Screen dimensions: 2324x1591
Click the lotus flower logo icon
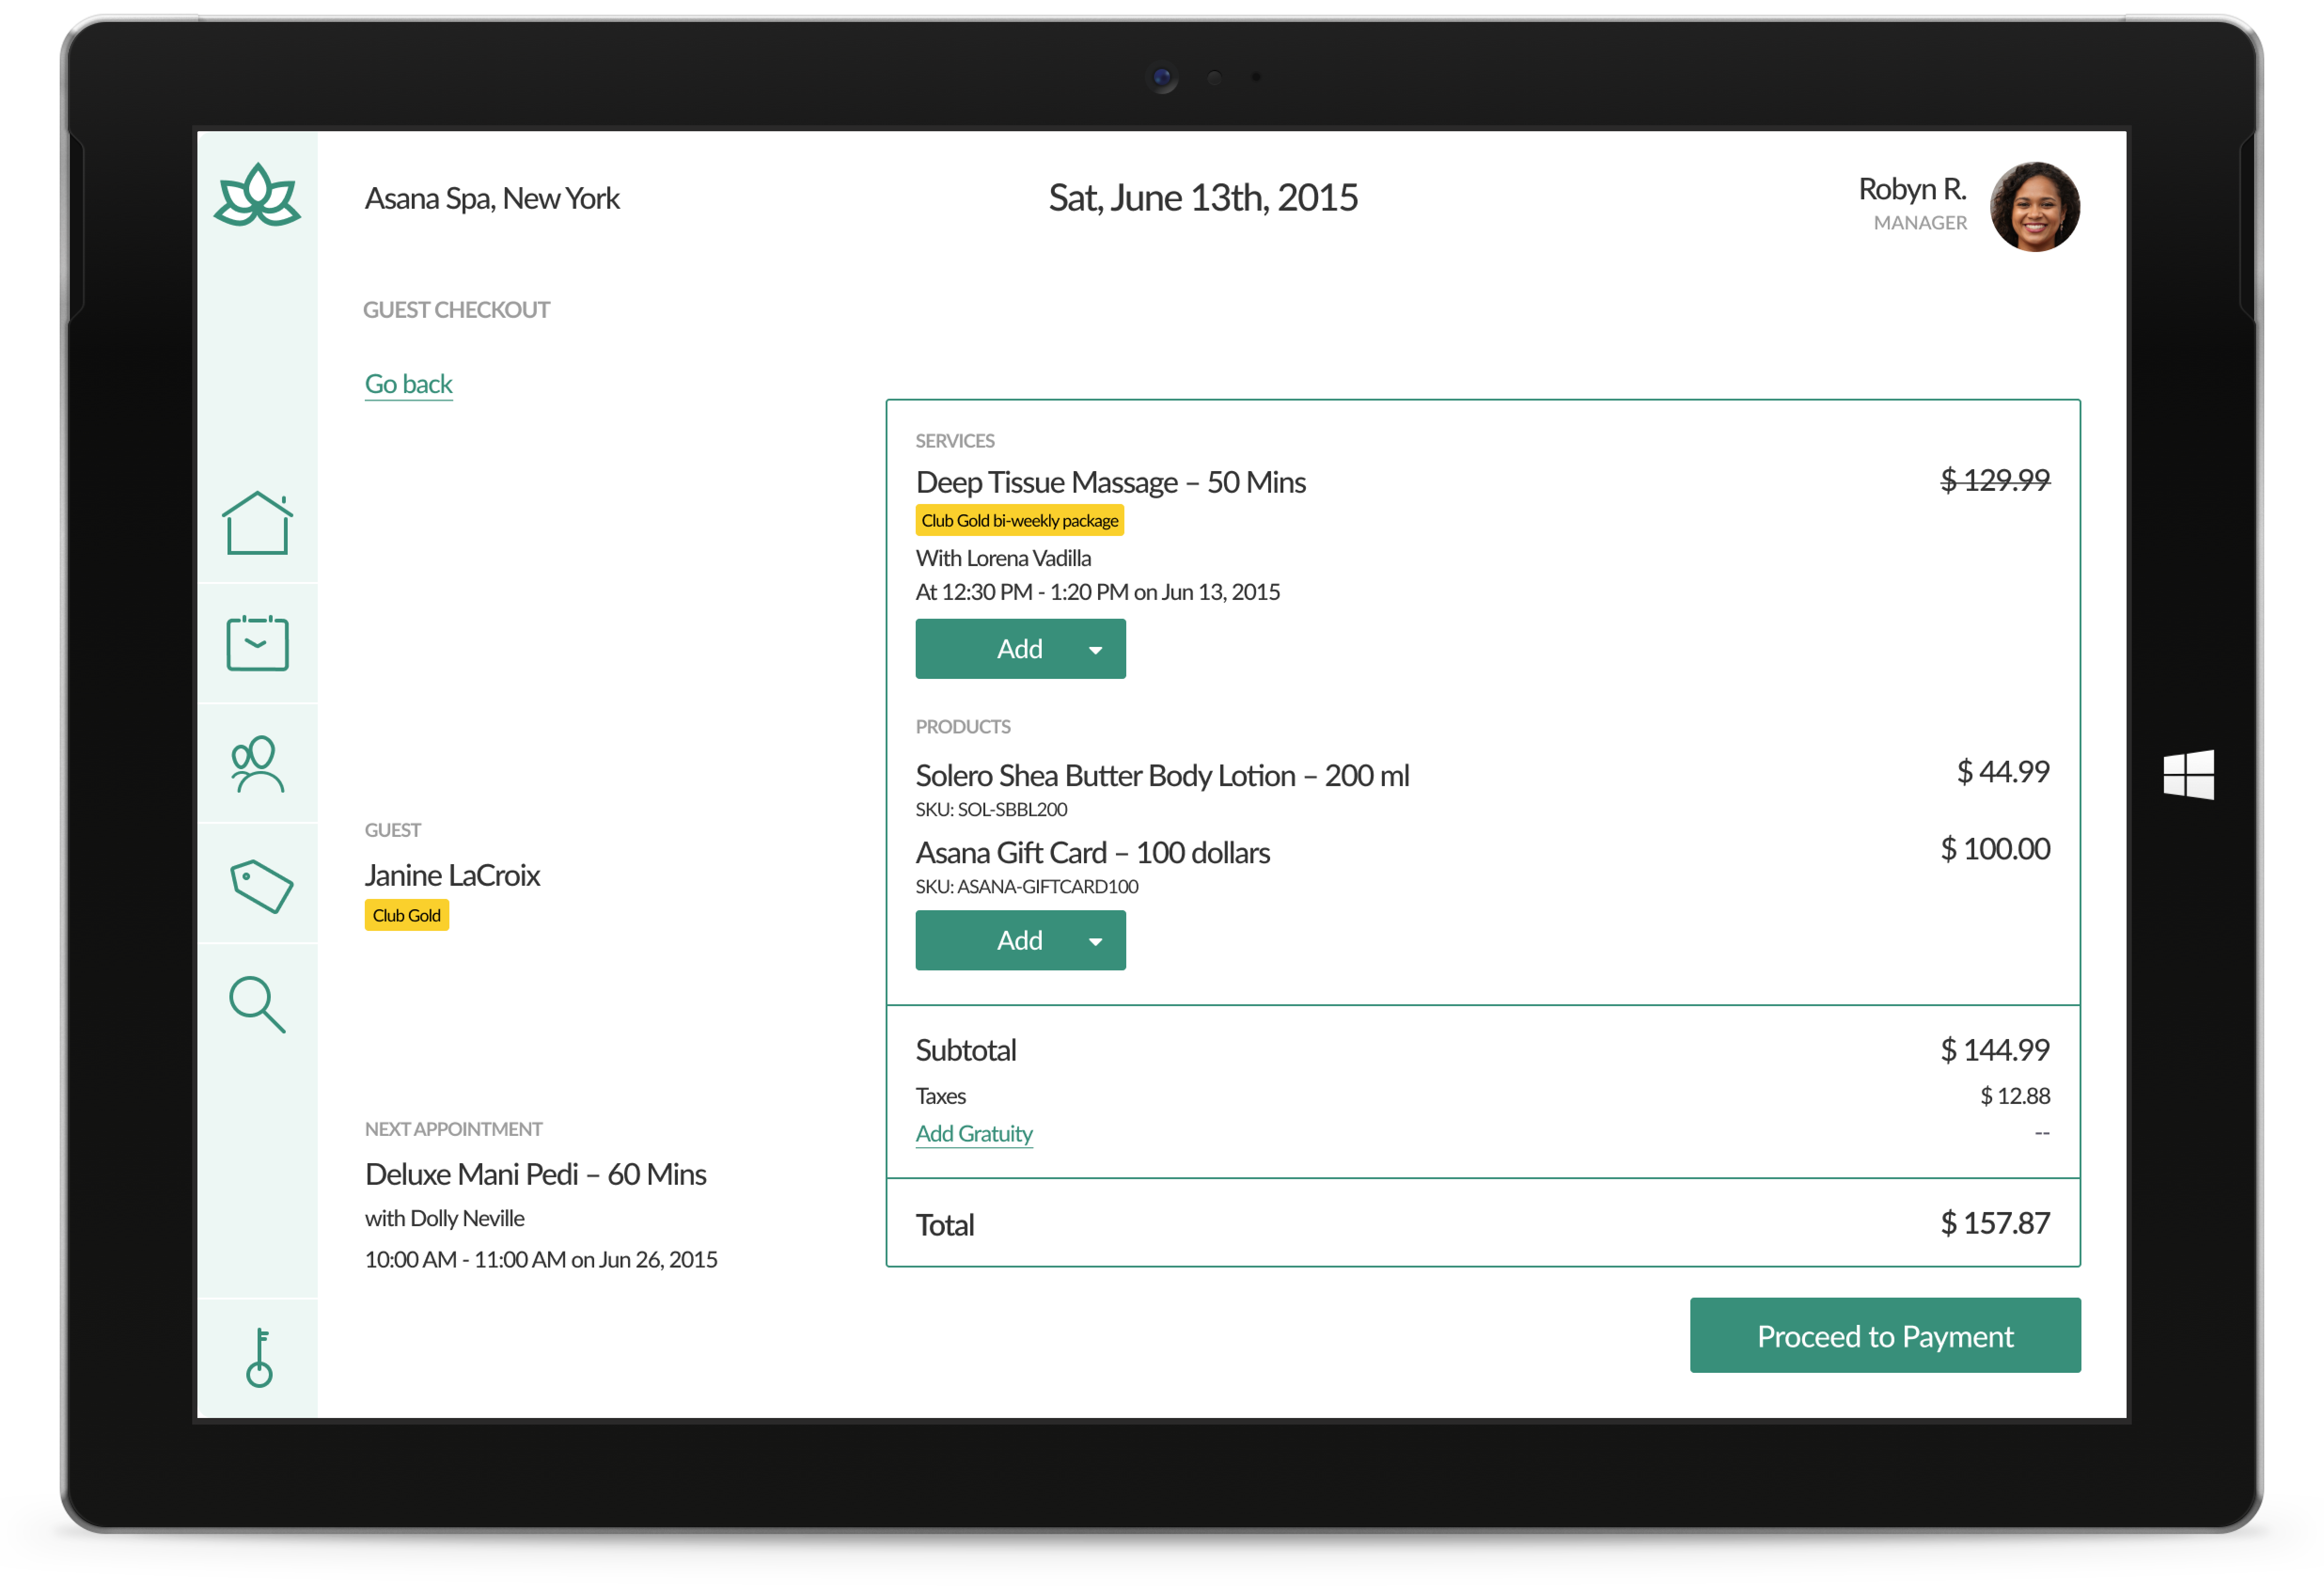coord(257,196)
